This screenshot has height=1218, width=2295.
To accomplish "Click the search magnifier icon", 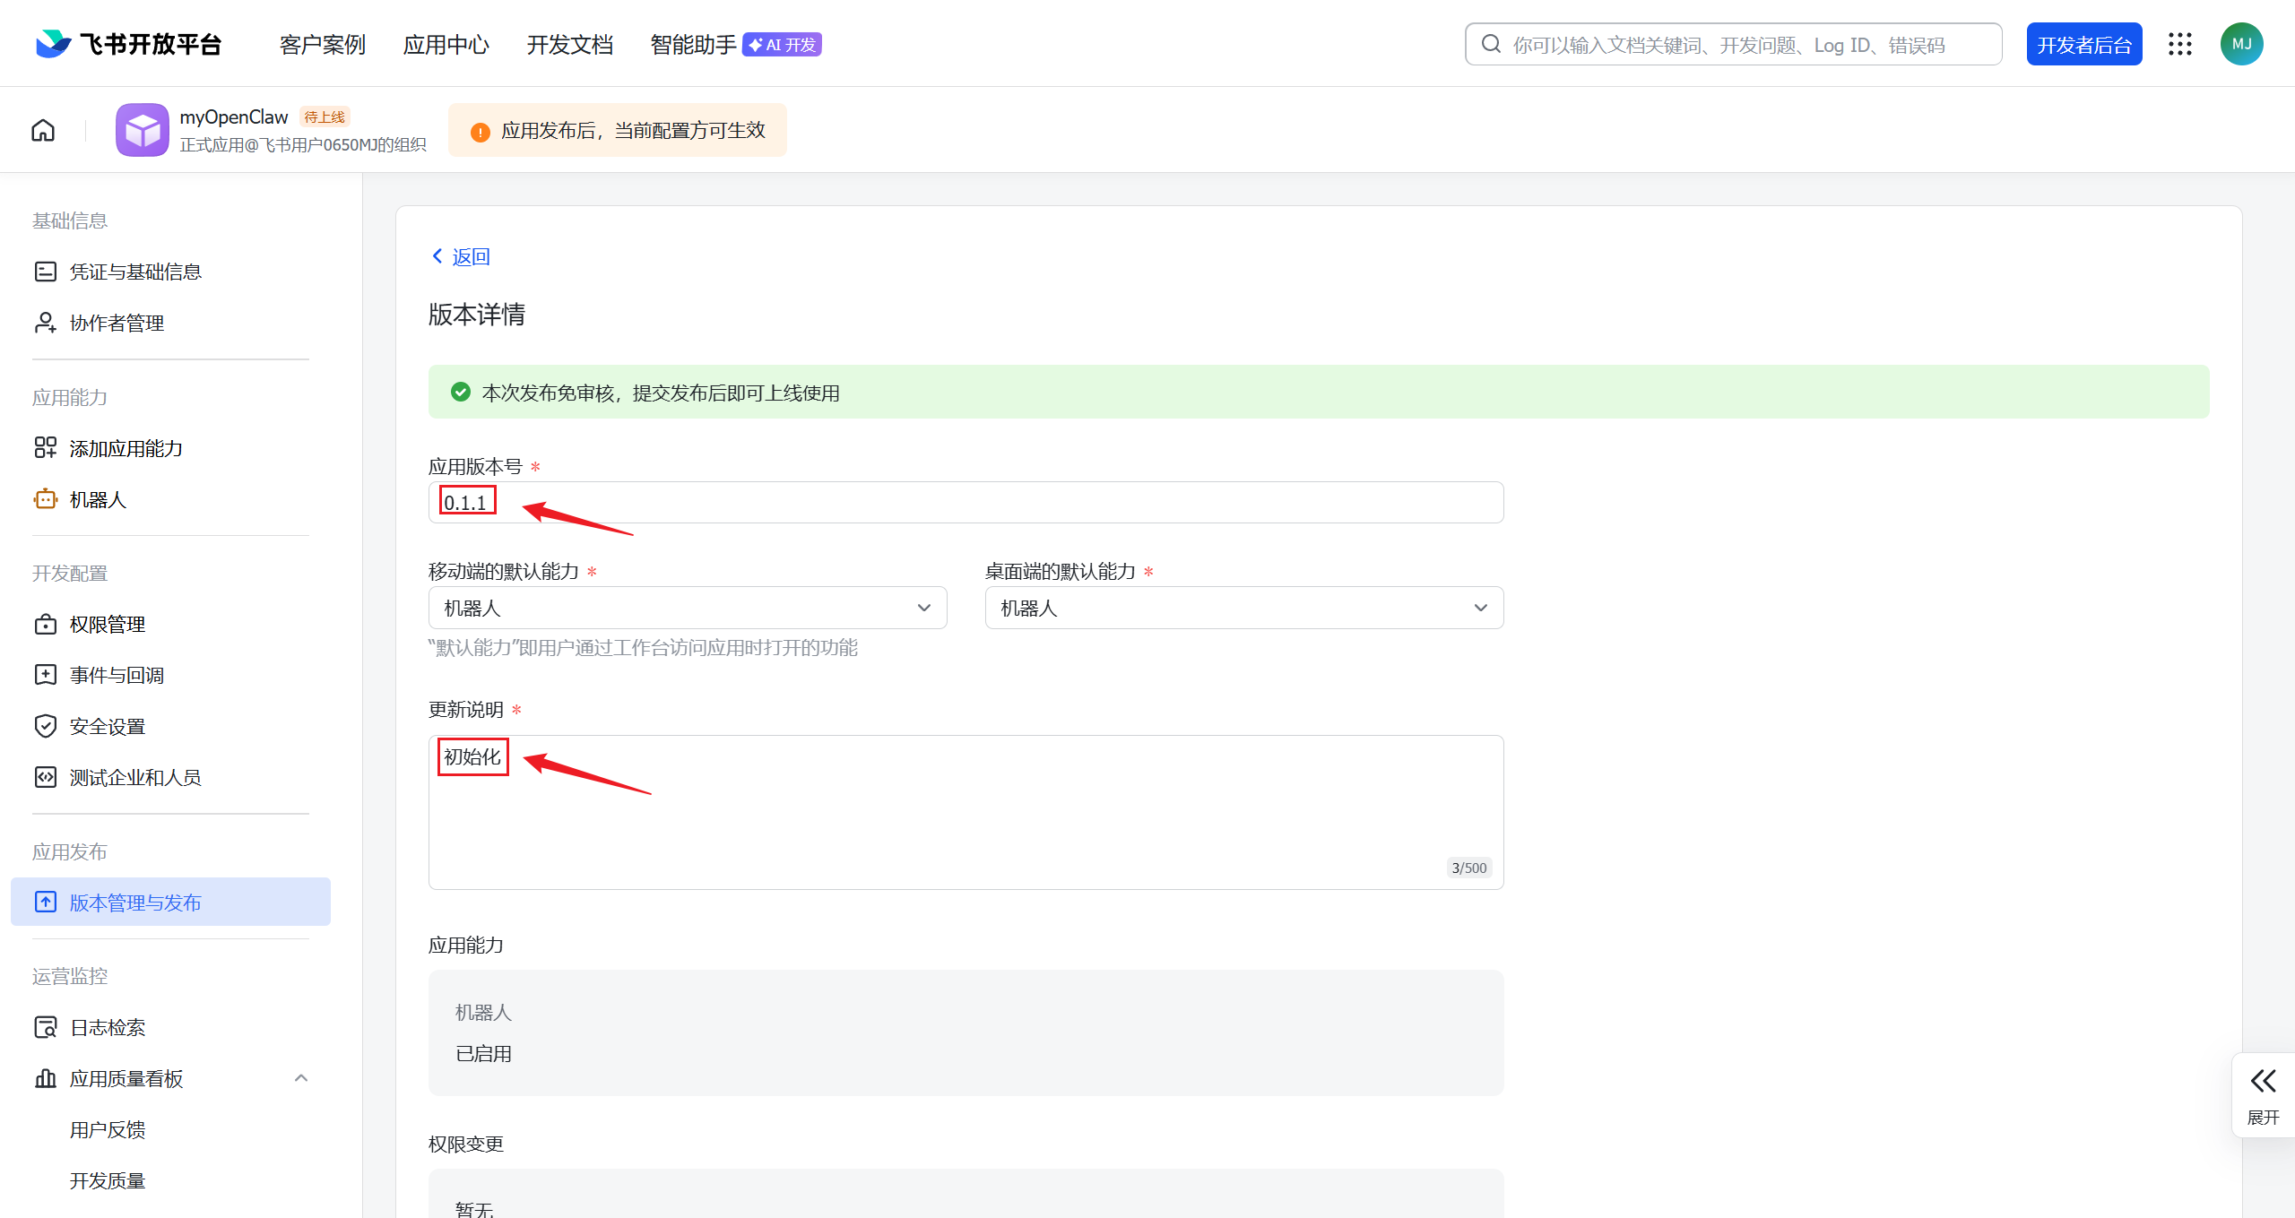I will pos(1491,44).
